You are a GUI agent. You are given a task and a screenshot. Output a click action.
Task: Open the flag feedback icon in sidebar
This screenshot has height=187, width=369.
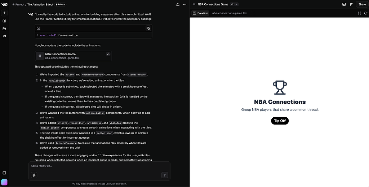[4, 36]
